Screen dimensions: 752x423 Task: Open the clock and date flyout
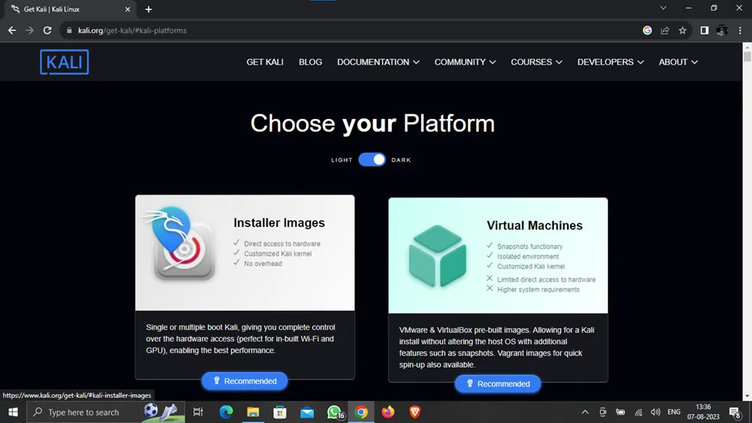(703, 412)
